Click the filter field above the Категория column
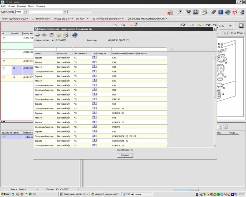 click(x=64, y=49)
